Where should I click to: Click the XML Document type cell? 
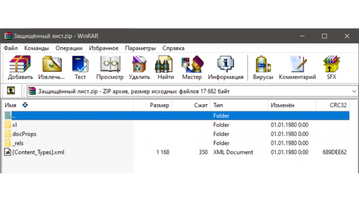pos(233,152)
